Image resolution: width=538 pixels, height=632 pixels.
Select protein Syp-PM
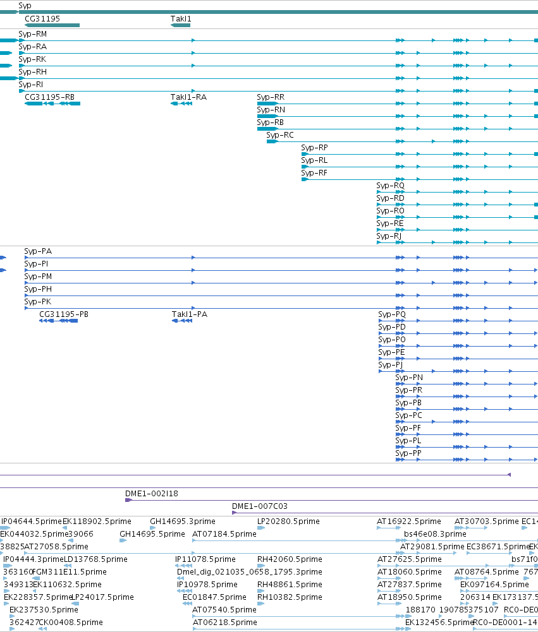38,277
